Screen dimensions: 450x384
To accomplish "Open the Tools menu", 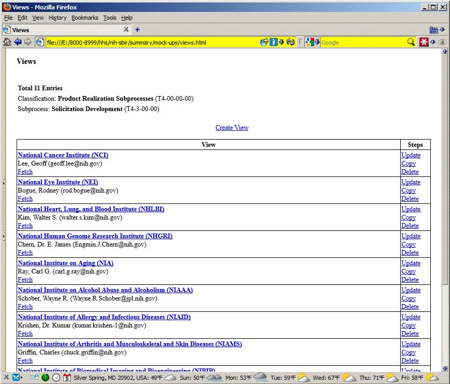I will 109,18.
